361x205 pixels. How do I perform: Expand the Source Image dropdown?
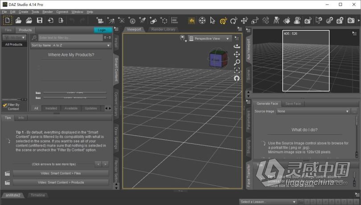click(313, 111)
